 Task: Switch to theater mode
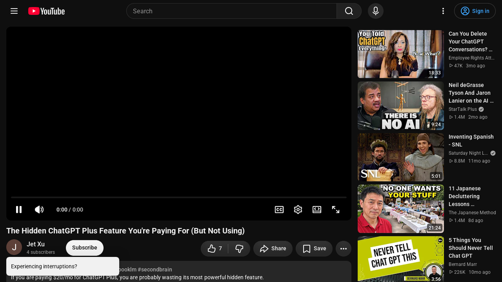(x=317, y=210)
